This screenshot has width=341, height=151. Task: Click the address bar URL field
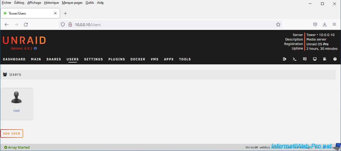tap(170, 24)
